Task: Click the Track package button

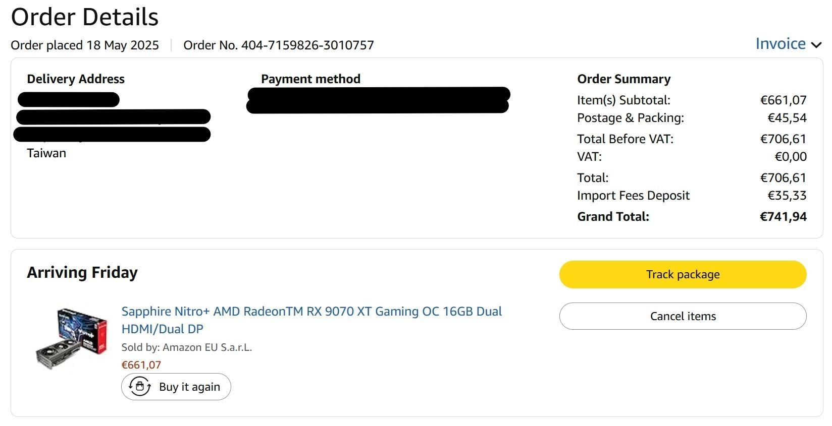Action: click(683, 274)
